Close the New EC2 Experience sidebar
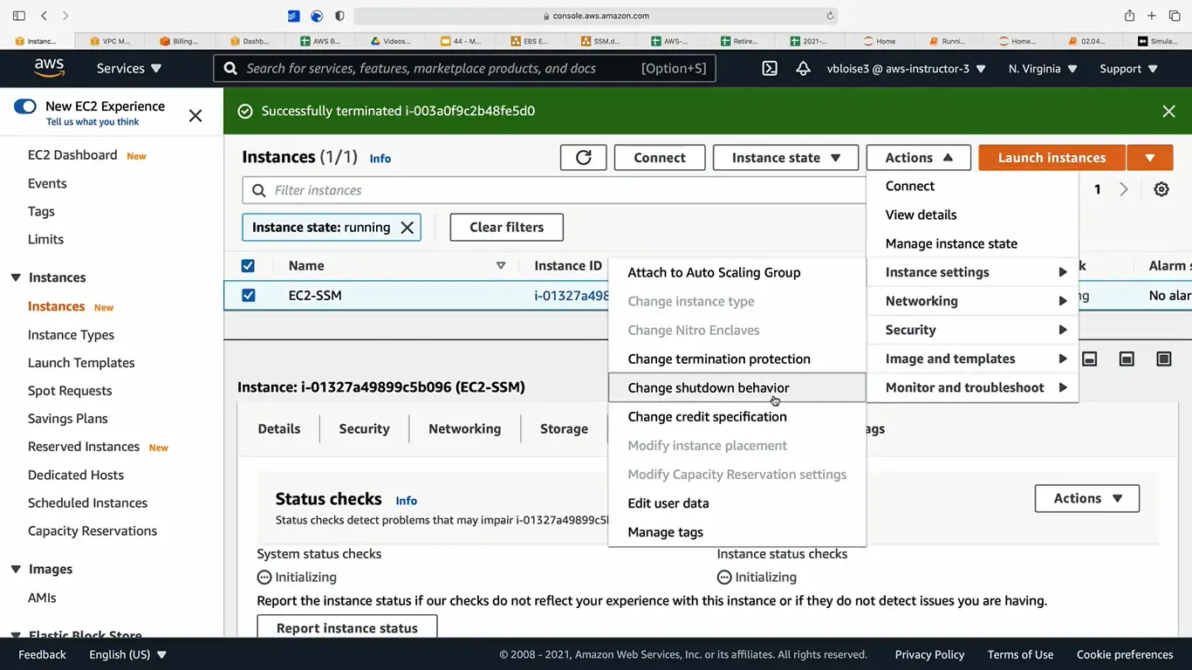 [x=195, y=115]
